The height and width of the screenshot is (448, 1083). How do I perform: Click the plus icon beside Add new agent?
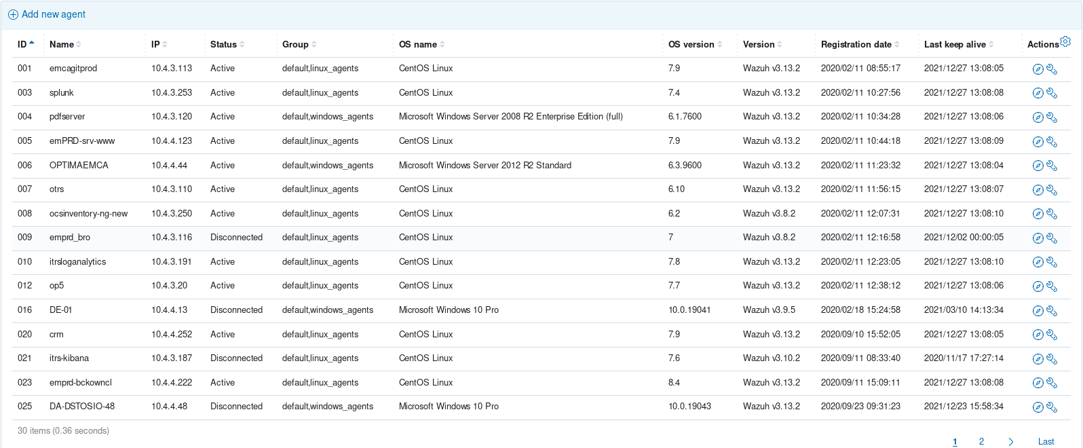pyautogui.click(x=13, y=15)
